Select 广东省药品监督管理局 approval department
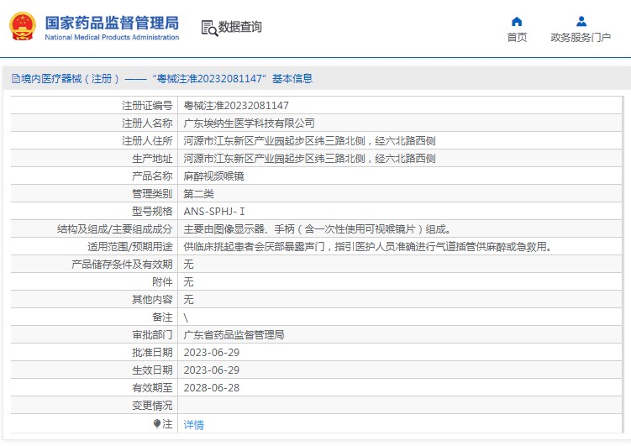631x446 pixels. [x=234, y=334]
